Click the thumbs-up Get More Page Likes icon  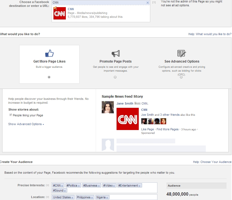tap(49, 53)
